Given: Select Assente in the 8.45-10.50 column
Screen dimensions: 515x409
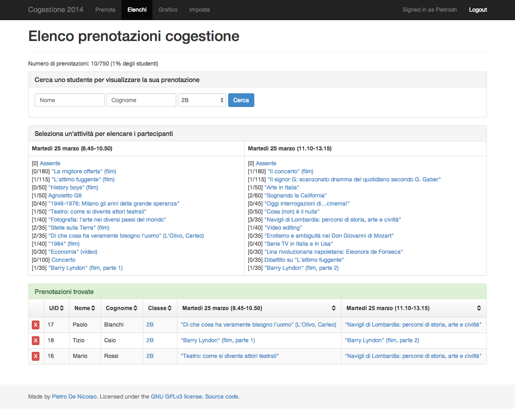Looking at the screenshot, I should click(50, 163).
